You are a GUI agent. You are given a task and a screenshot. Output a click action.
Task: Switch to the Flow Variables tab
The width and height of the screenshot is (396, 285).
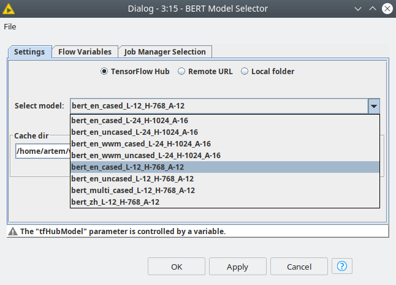(x=85, y=52)
